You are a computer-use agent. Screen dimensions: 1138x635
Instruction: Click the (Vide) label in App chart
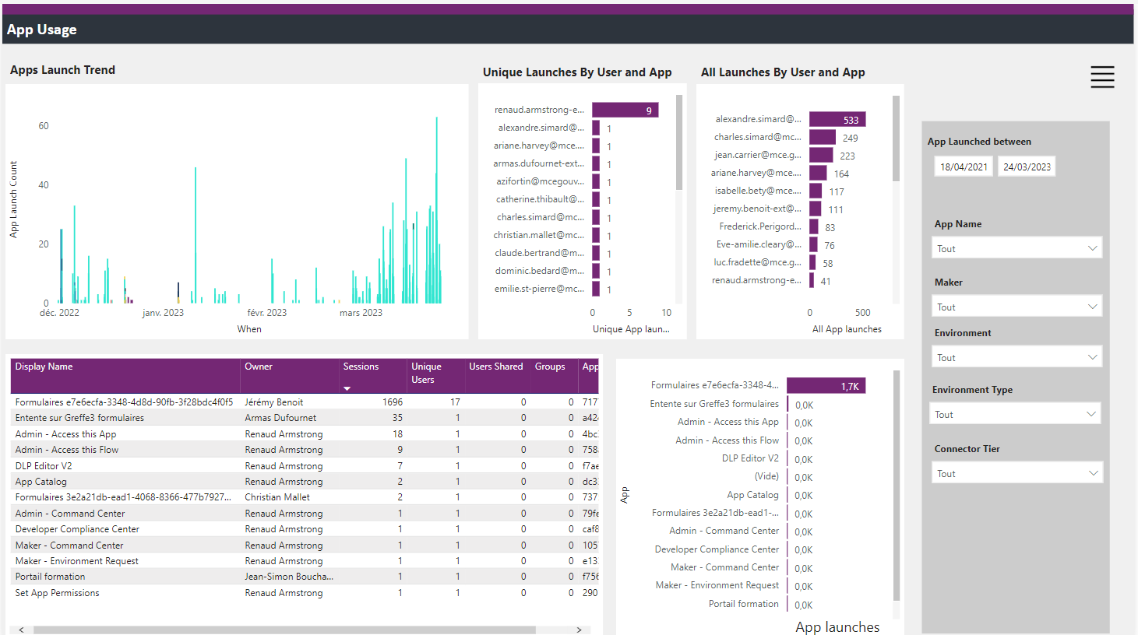(x=766, y=476)
